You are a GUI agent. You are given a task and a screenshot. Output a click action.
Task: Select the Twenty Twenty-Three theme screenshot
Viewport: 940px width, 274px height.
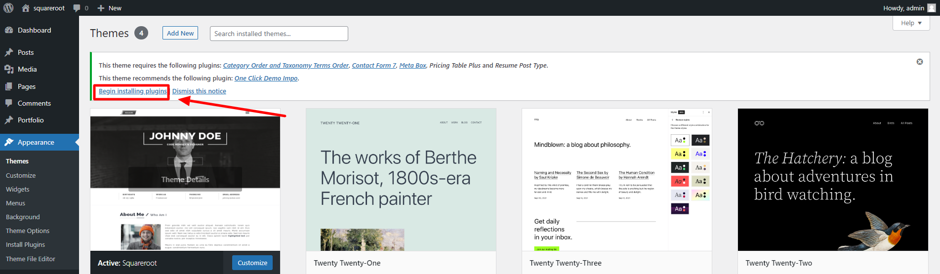[617, 180]
